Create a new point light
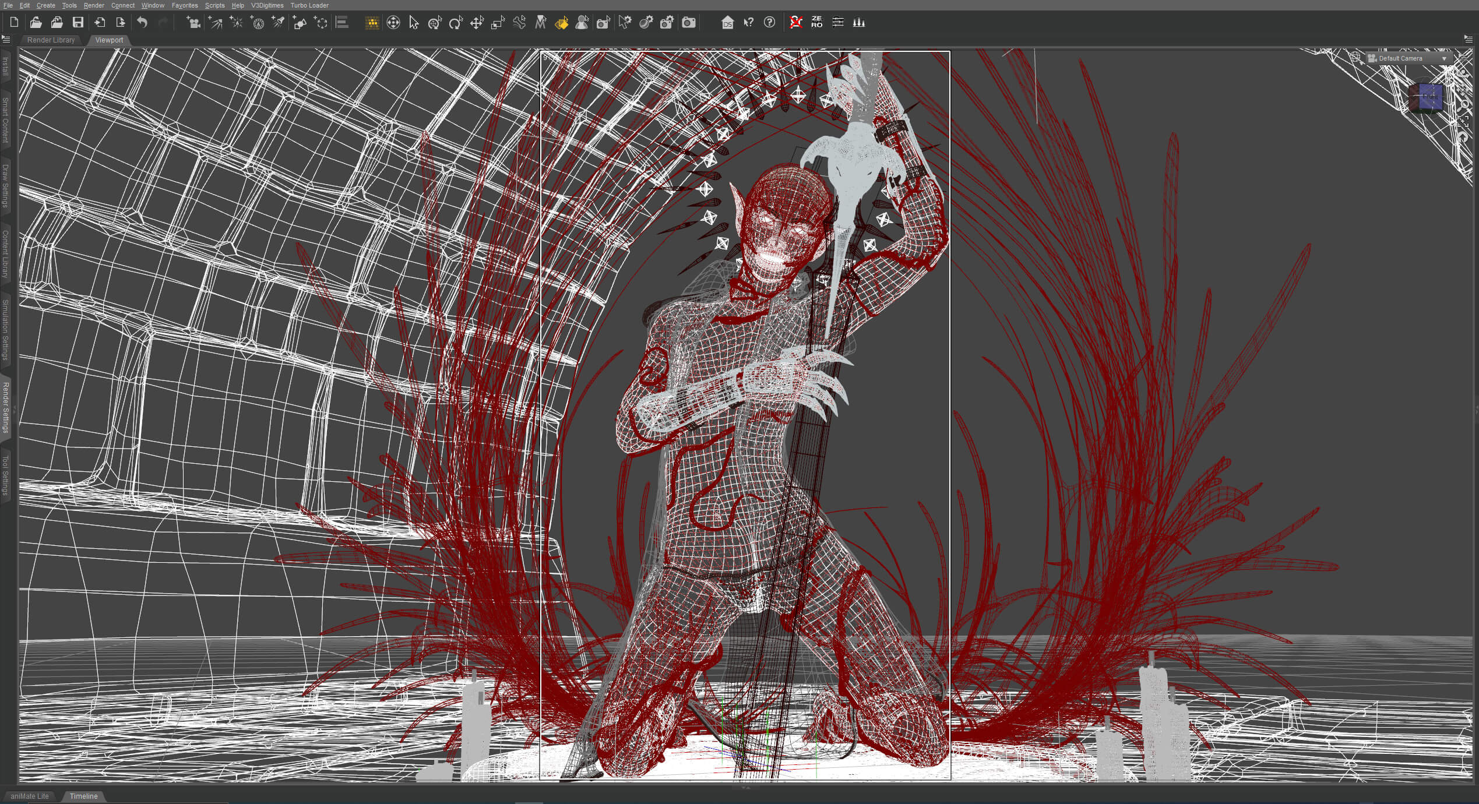 236,23
